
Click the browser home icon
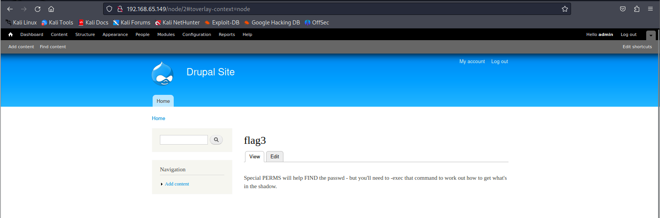coord(51,9)
